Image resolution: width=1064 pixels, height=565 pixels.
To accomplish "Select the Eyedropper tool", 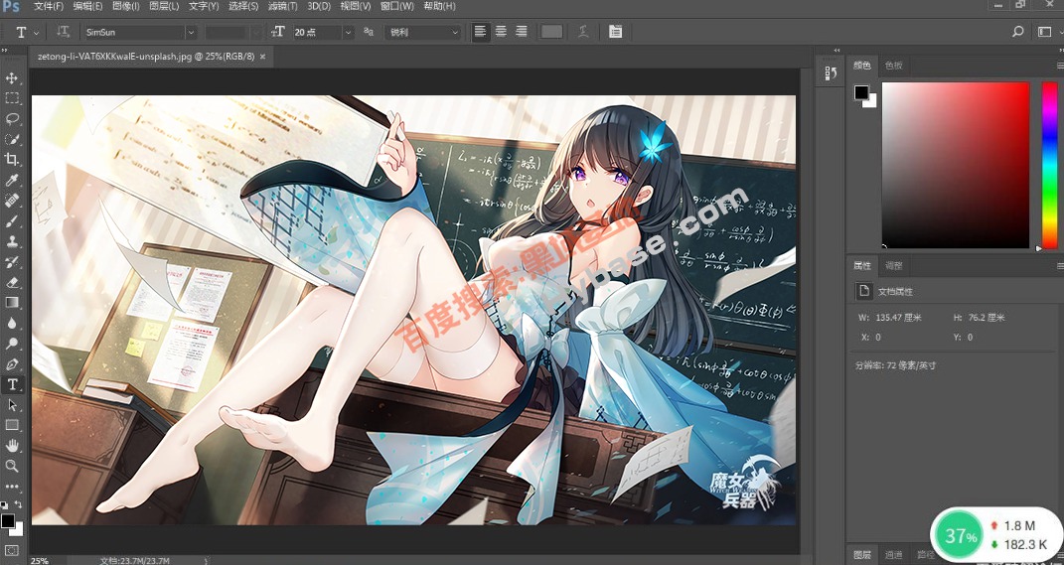I will tap(12, 181).
